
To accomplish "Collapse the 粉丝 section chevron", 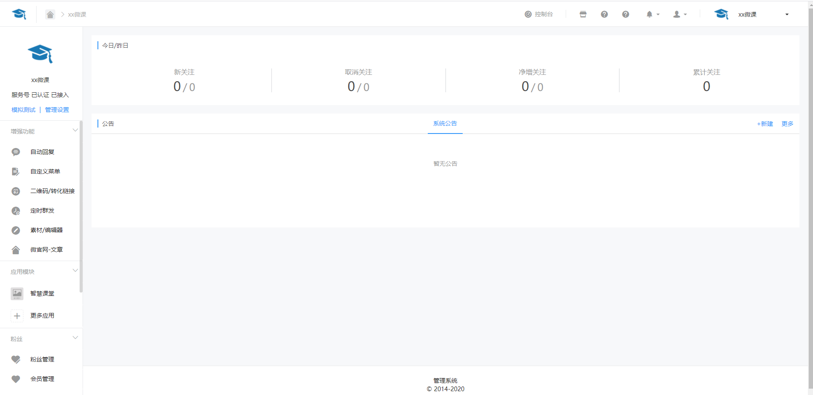I will pyautogui.click(x=75, y=338).
